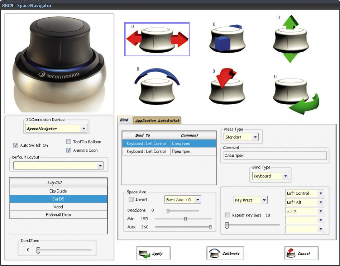
Task: Select the Рабочий Стол layout
Action: click(x=58, y=215)
